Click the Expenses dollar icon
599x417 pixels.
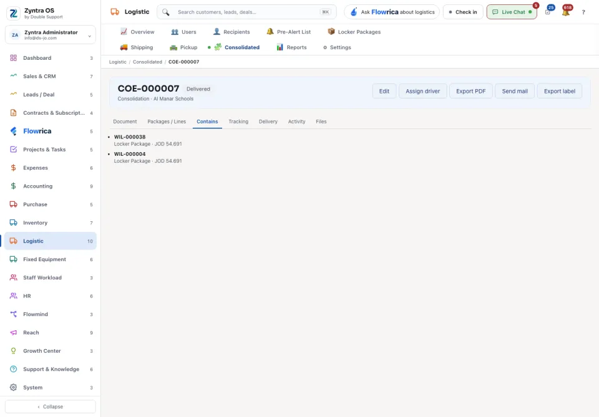click(x=13, y=168)
